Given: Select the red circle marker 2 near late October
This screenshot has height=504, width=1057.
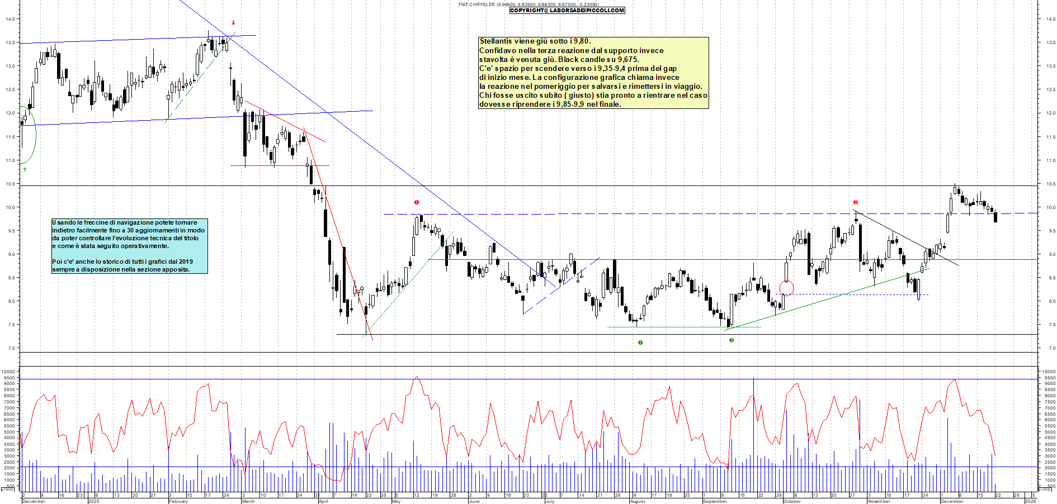Looking at the screenshot, I should coord(855,202).
